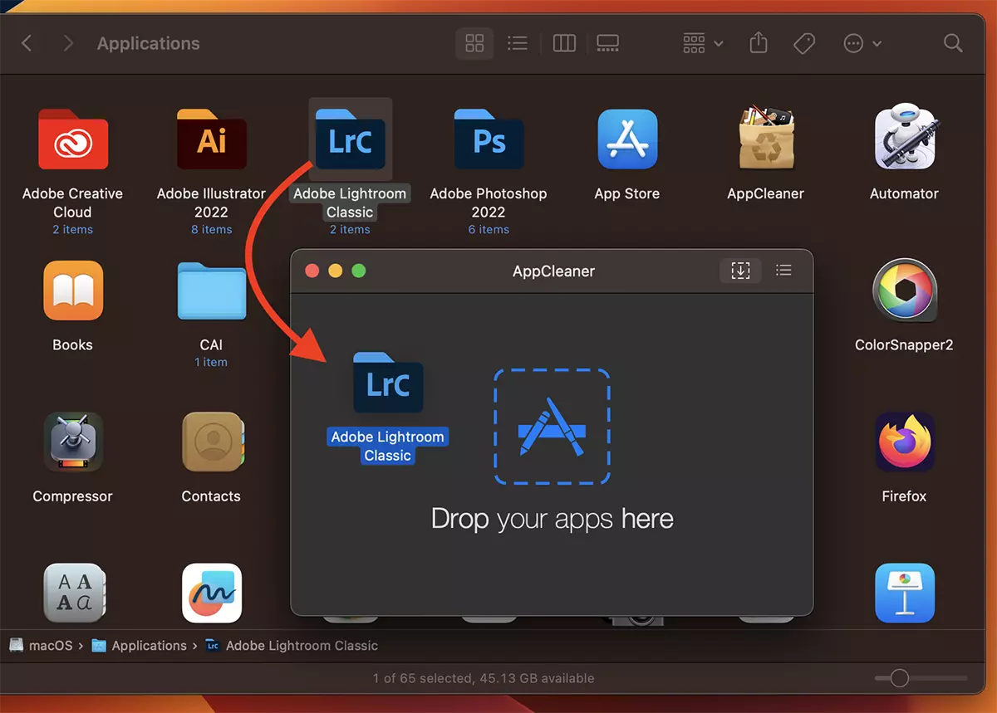
Task: Select the Font Book app icon
Action: tap(73, 593)
